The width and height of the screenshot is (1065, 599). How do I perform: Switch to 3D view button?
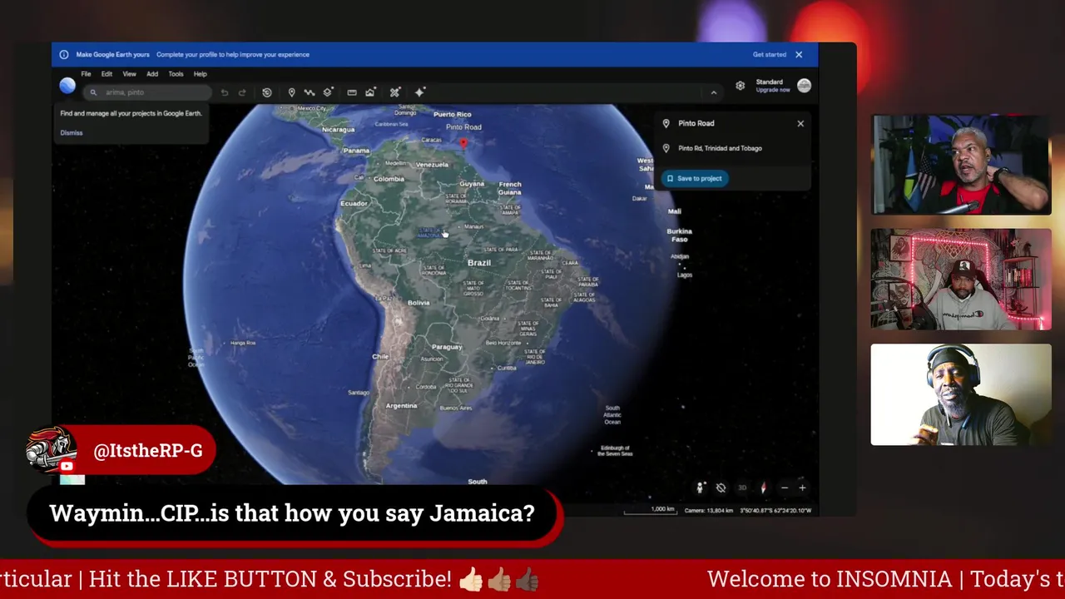click(742, 488)
